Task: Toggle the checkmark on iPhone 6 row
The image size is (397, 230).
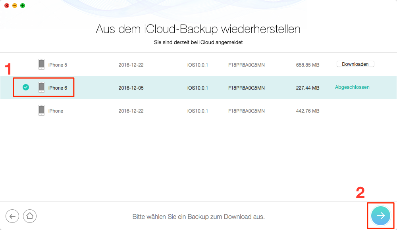Action: pos(26,87)
